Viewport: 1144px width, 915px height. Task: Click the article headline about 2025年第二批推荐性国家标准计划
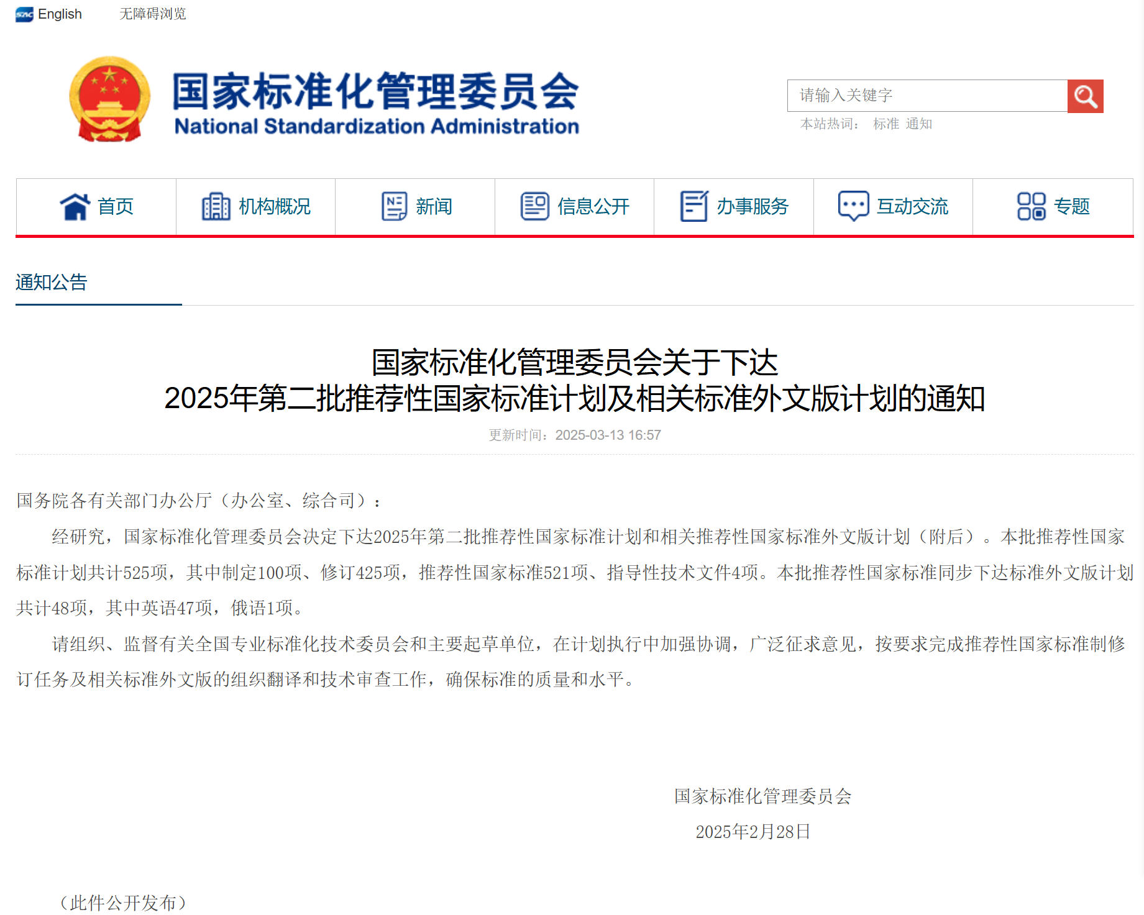[x=575, y=380]
